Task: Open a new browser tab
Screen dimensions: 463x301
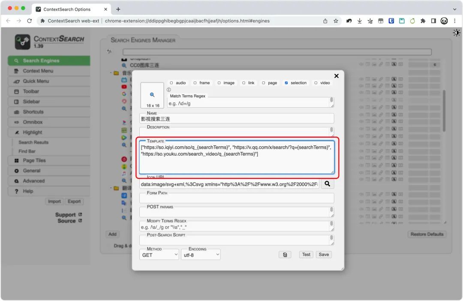Action: [118, 9]
